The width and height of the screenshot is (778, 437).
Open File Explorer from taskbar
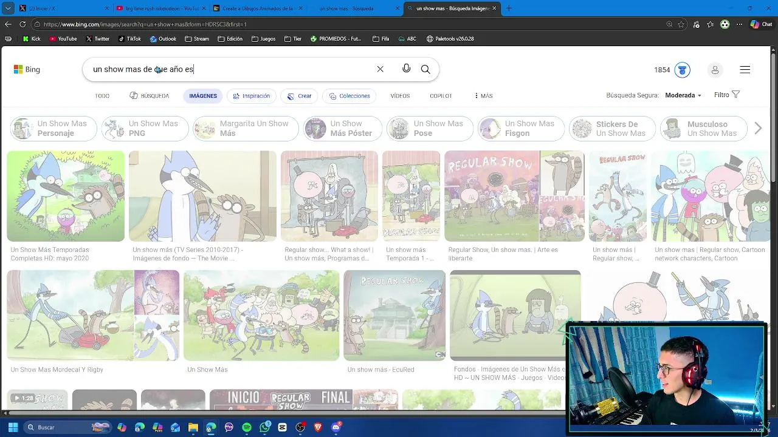[193, 427]
